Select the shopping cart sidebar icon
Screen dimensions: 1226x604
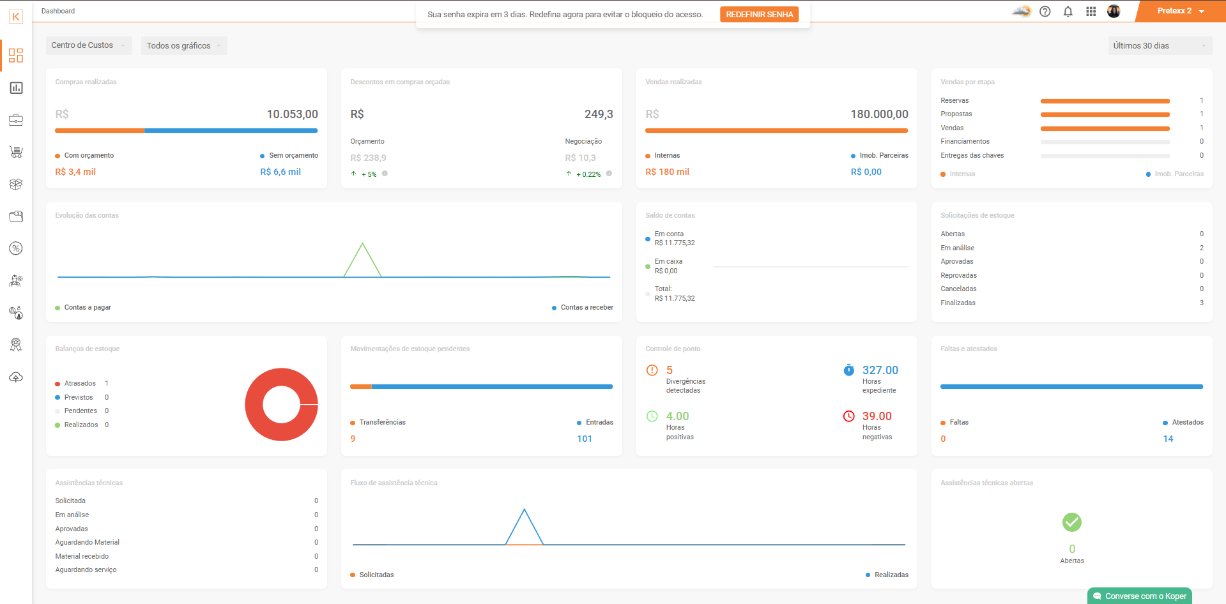click(16, 152)
